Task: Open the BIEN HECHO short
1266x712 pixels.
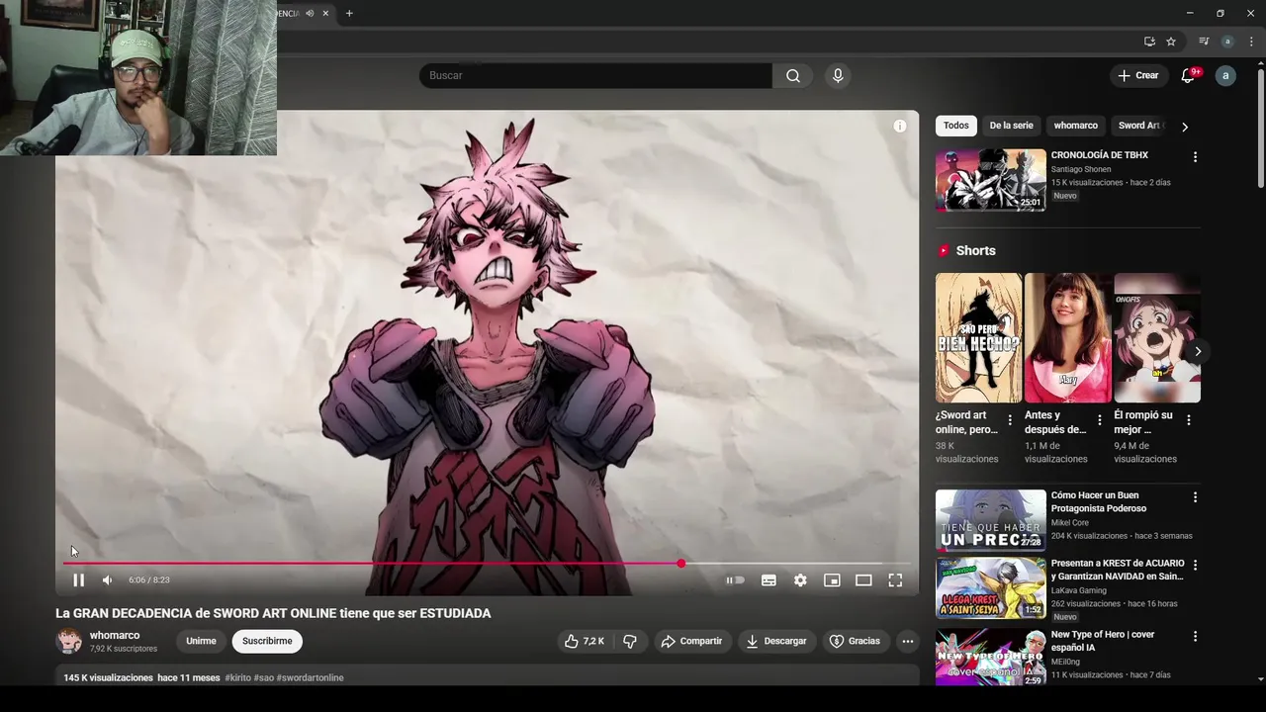Action: [978, 338]
